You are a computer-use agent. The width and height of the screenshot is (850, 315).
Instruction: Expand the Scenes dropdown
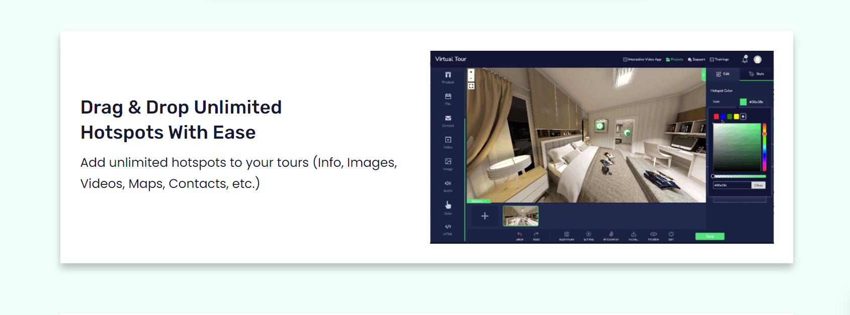coord(478,201)
